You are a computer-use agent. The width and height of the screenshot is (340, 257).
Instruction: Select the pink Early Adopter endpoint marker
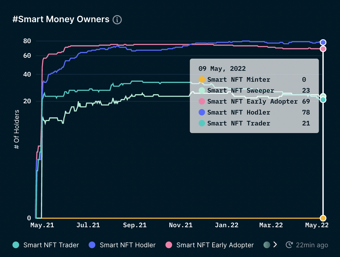(x=323, y=49)
